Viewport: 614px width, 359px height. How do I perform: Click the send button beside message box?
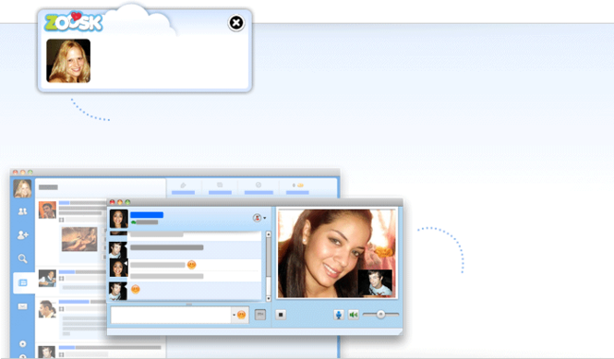click(x=260, y=315)
